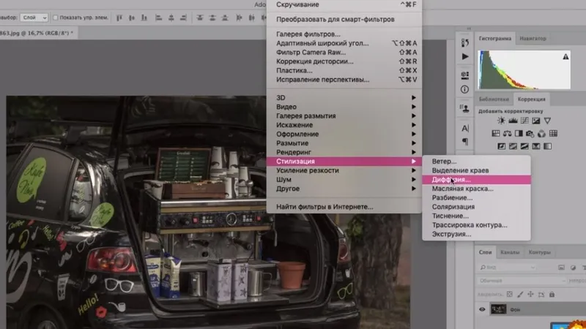The width and height of the screenshot is (586, 329).
Task: Open the Actions panel play icon
Action: click(x=465, y=56)
